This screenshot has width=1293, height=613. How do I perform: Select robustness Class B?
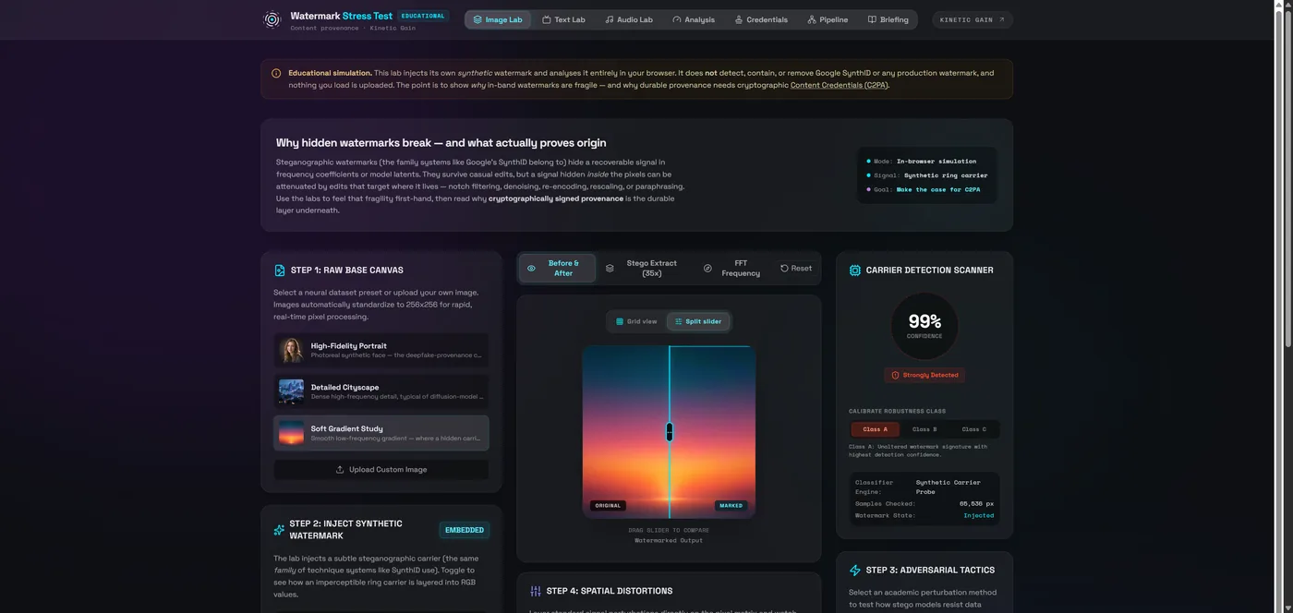click(x=924, y=429)
